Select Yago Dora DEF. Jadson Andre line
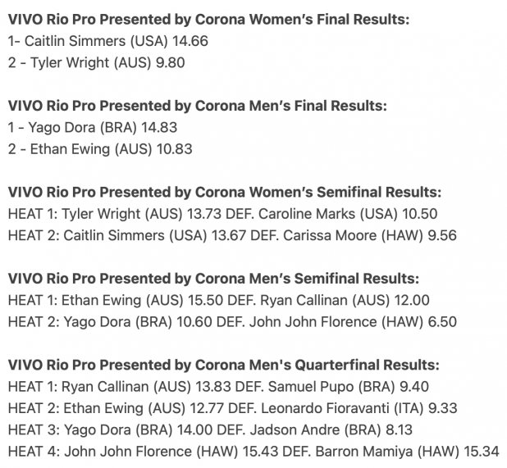The height and width of the screenshot is (468, 507). click(210, 430)
